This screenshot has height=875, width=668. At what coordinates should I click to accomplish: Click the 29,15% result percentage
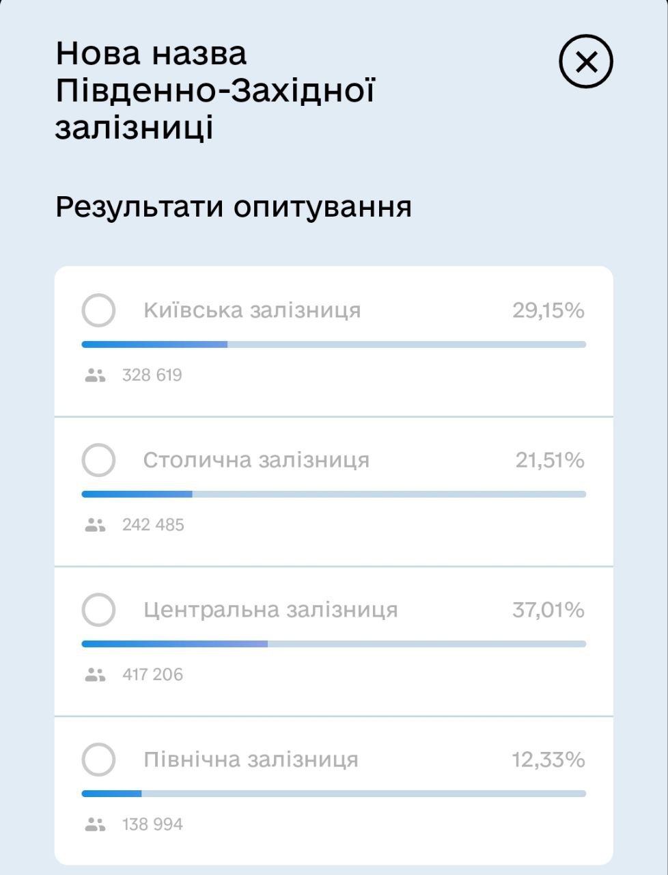548,310
